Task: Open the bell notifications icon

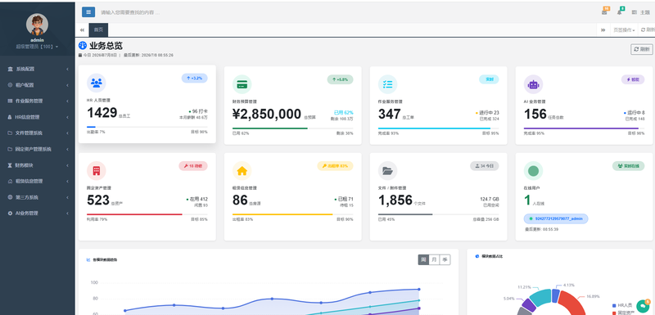Action: pyautogui.click(x=620, y=12)
